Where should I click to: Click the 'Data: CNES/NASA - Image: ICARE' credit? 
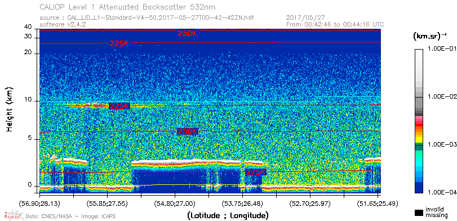pos(70,216)
